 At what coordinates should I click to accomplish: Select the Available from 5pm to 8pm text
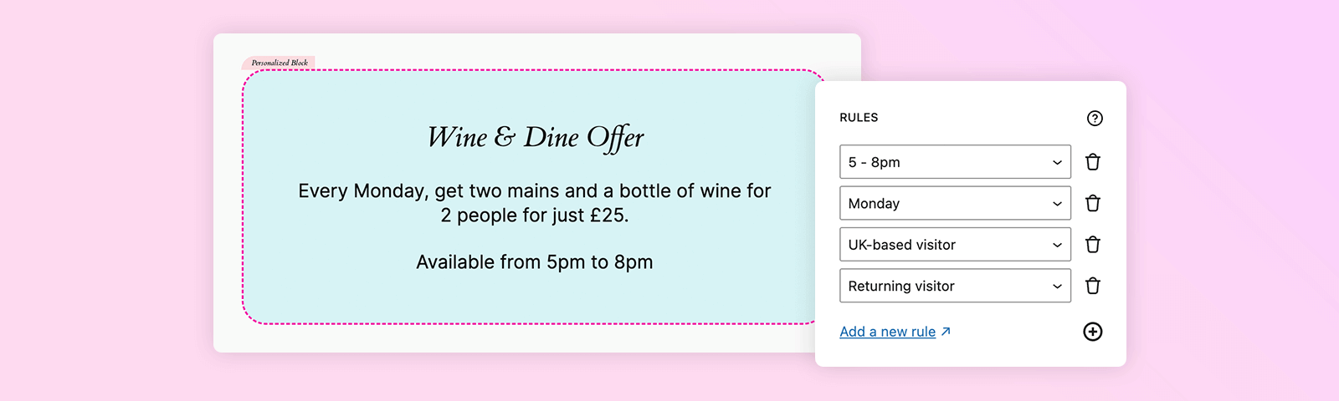535,262
